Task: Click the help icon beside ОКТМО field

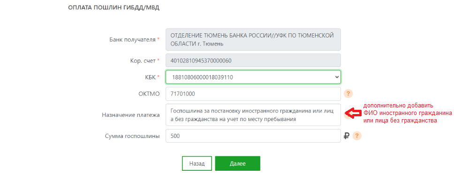Action: tap(348, 93)
